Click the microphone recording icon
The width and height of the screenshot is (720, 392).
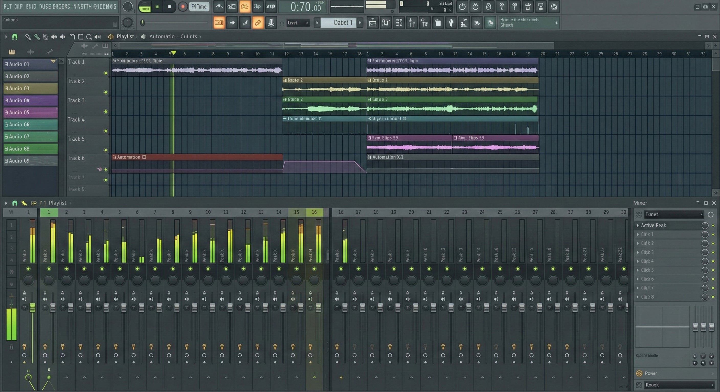(271, 23)
